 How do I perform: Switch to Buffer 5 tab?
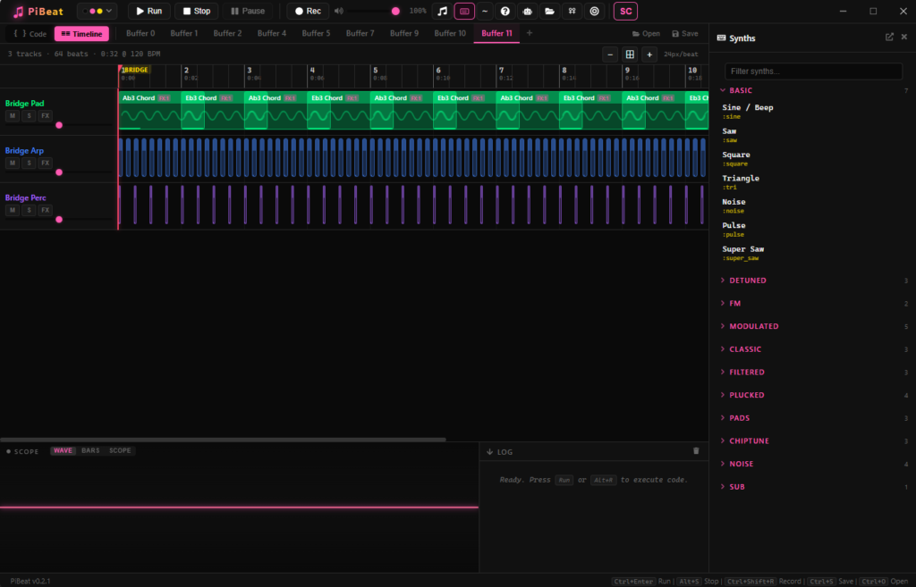click(316, 33)
